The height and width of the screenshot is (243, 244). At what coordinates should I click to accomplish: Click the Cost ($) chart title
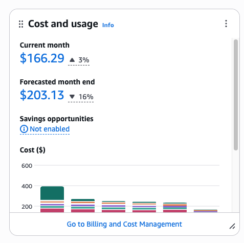[33, 150]
